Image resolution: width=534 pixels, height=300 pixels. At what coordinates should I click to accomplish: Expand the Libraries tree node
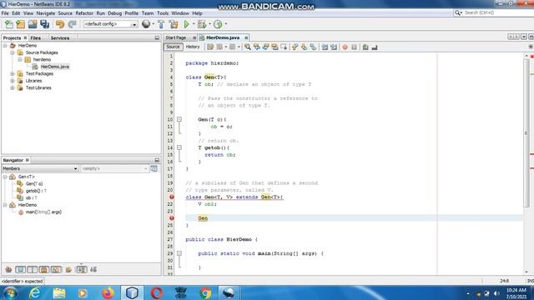point(13,81)
